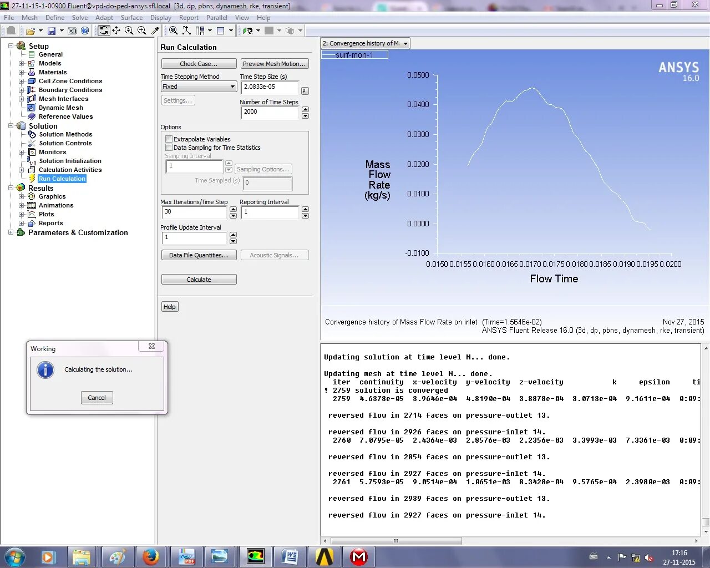
Task: Click the Fluent app icon on taskbar
Action: pyautogui.click(x=255, y=557)
